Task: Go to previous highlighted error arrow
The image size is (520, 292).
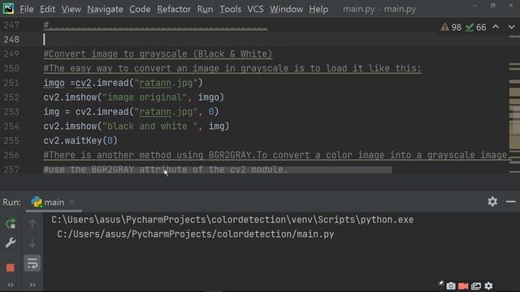Action: click(x=496, y=27)
